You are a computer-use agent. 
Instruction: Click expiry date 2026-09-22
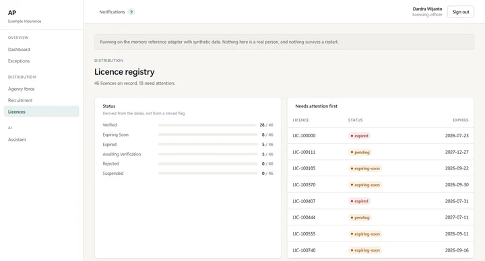click(x=457, y=168)
